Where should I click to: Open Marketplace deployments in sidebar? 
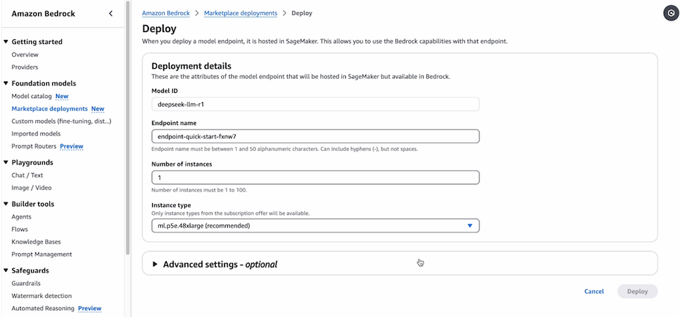tap(49, 109)
